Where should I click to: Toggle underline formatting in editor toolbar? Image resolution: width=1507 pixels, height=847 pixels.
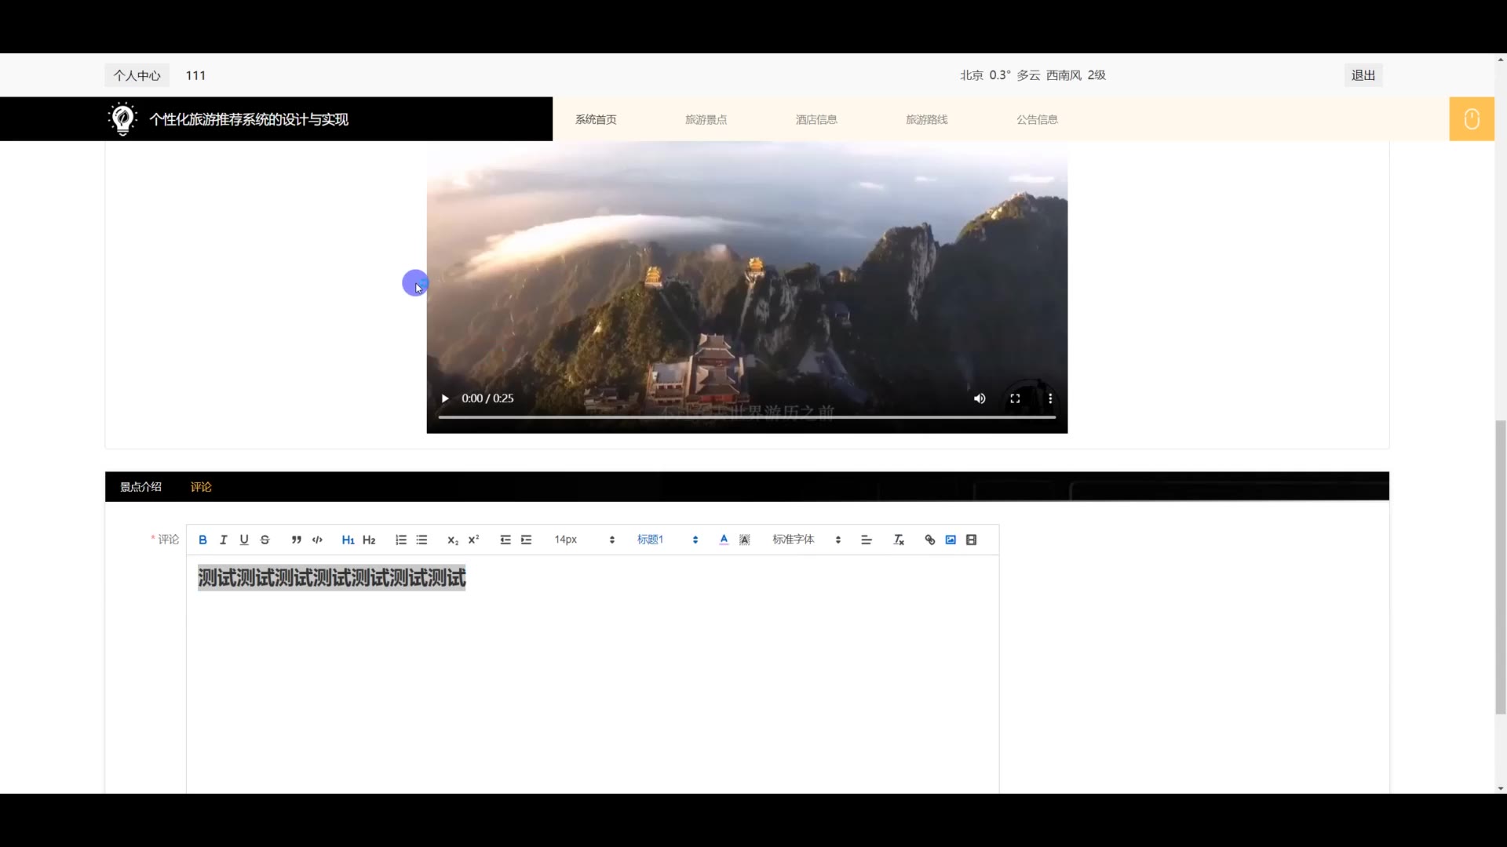tap(244, 540)
